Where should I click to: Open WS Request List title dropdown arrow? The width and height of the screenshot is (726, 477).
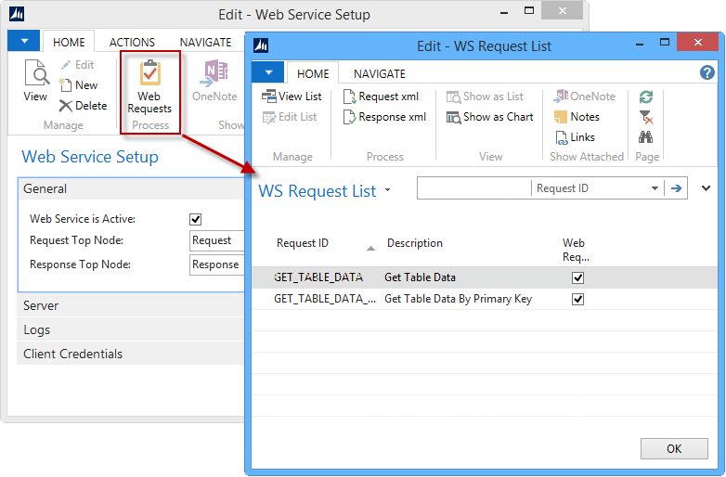click(387, 190)
